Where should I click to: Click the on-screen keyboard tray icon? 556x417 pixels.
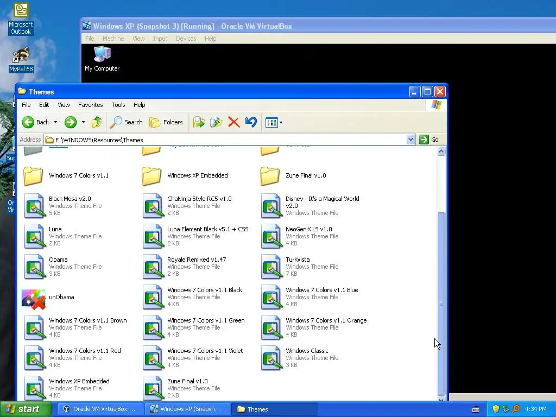click(x=476, y=409)
